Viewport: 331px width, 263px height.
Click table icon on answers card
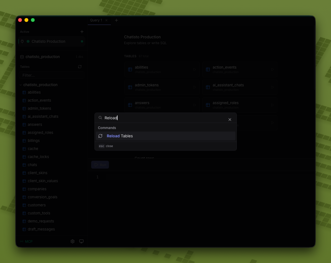(130, 105)
